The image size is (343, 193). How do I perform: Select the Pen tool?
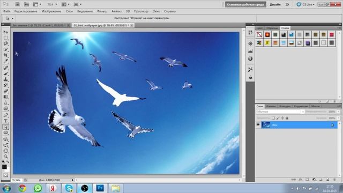(6, 115)
